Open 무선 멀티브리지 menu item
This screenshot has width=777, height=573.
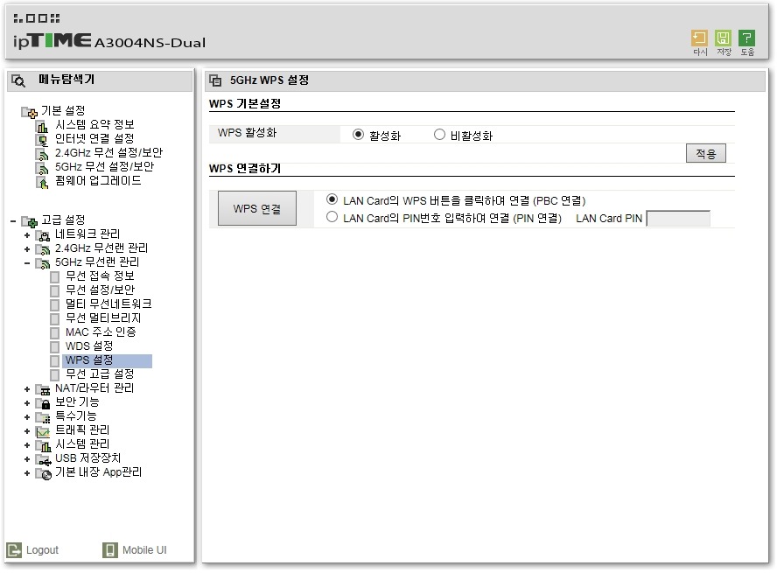(103, 318)
